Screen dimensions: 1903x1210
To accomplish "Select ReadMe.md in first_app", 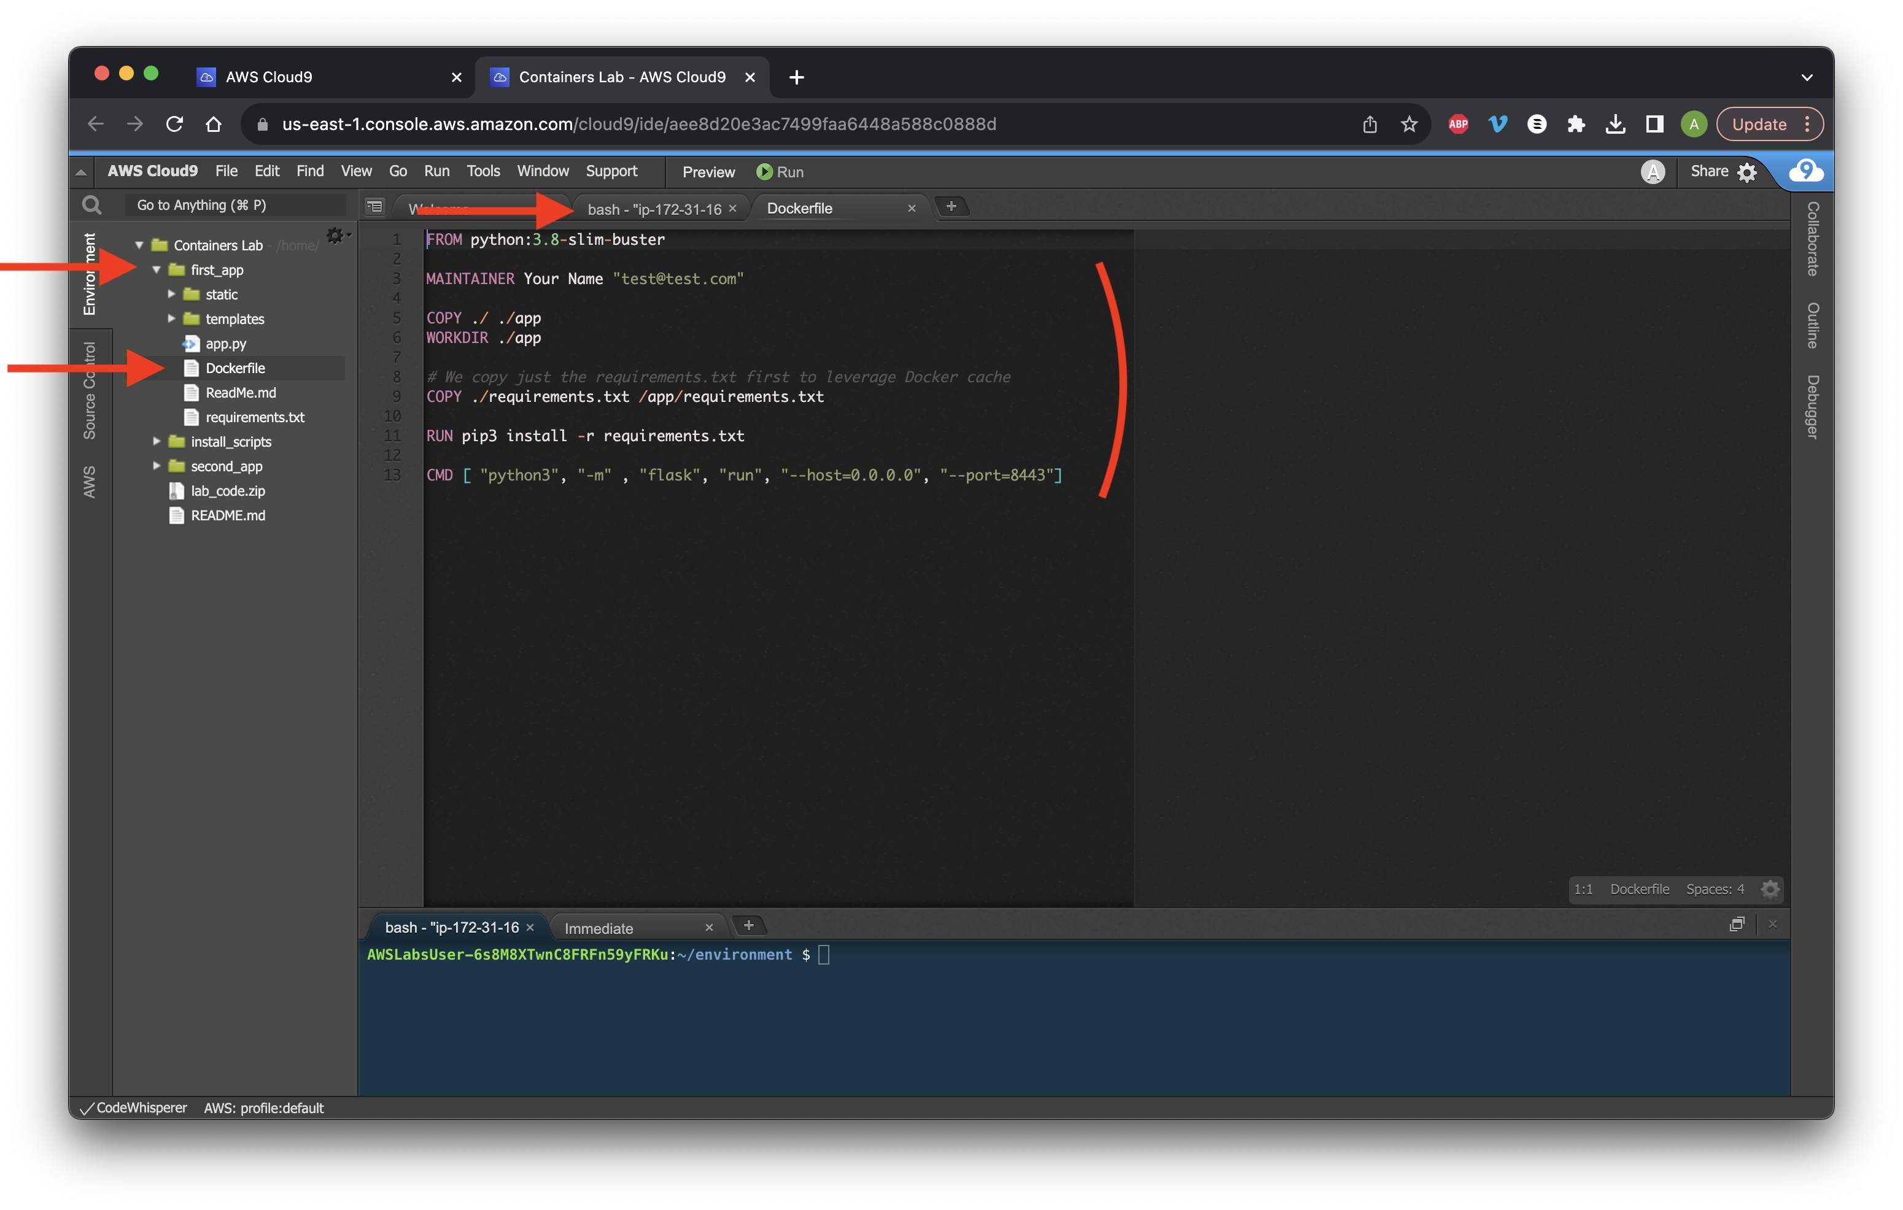I will [x=240, y=393].
